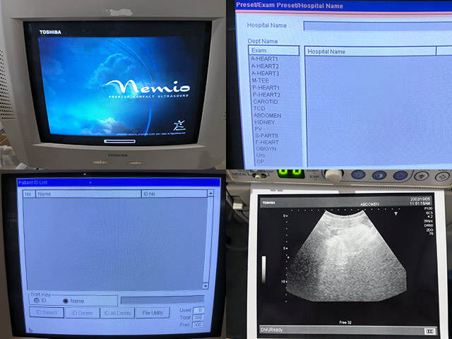Screen dimensions: 452x339
Task: Select the PV exam preset
Action: [x=258, y=129]
